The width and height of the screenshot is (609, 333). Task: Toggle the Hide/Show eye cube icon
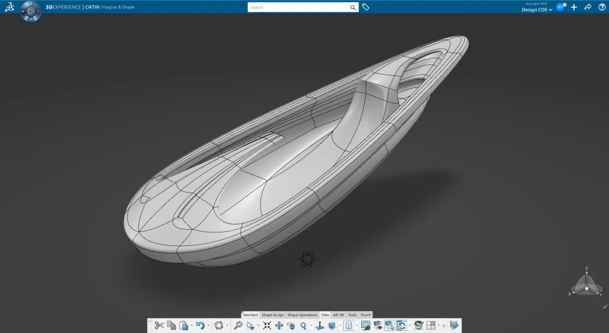378,325
